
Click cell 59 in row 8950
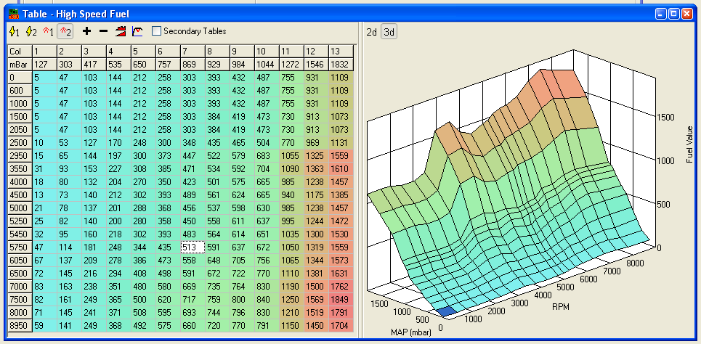click(45, 326)
